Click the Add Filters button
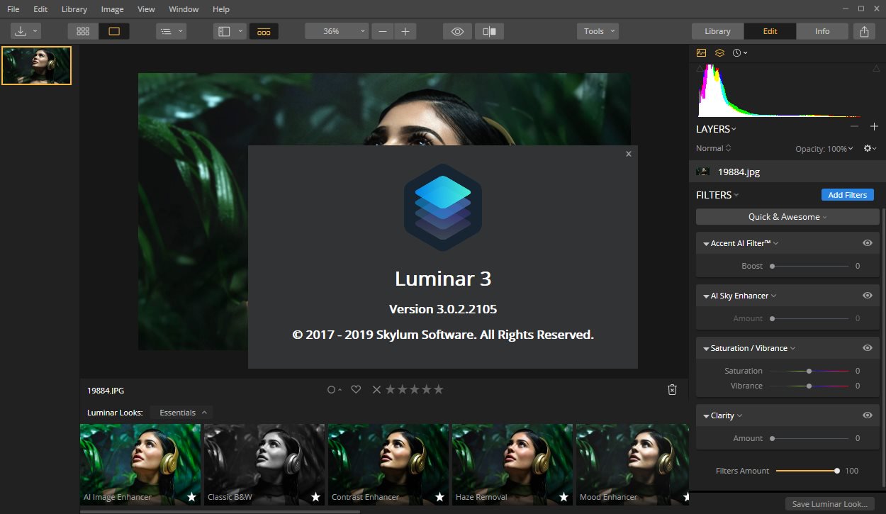This screenshot has height=514, width=886. (x=848, y=195)
